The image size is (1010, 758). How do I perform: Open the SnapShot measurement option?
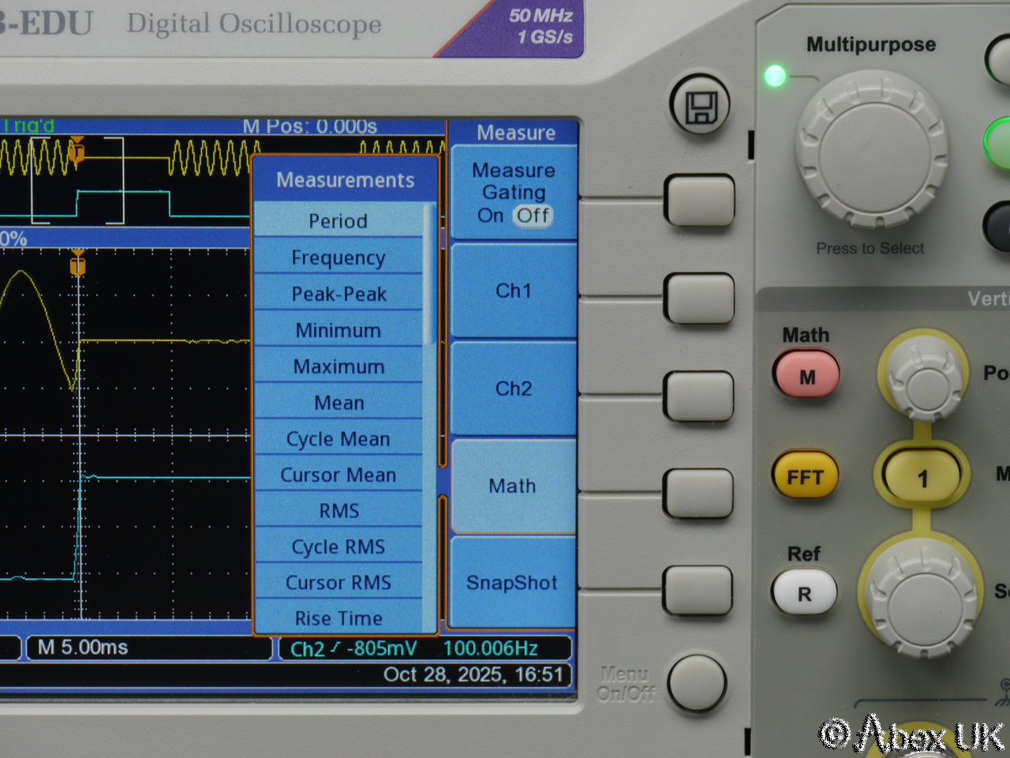point(512,583)
